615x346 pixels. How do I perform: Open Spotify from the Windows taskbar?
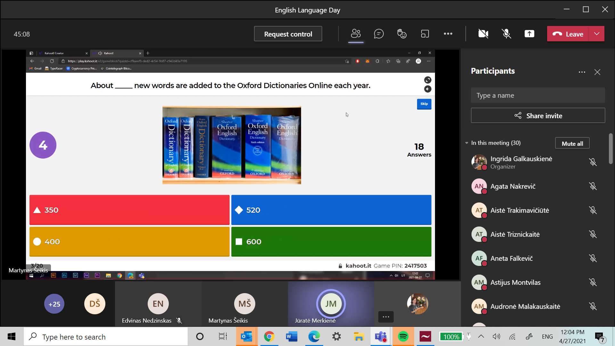pos(403,337)
